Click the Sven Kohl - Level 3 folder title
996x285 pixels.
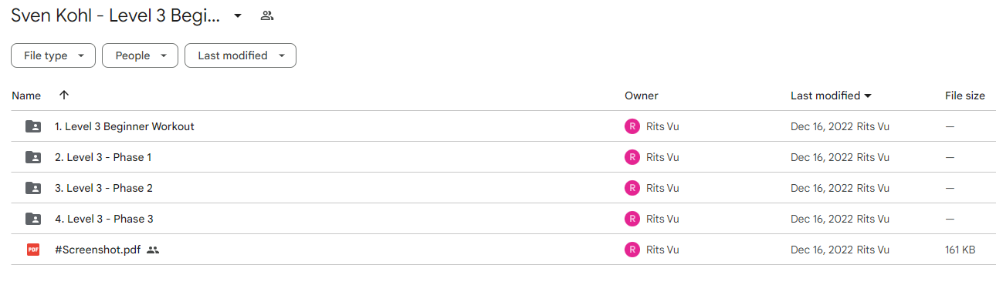point(116,15)
